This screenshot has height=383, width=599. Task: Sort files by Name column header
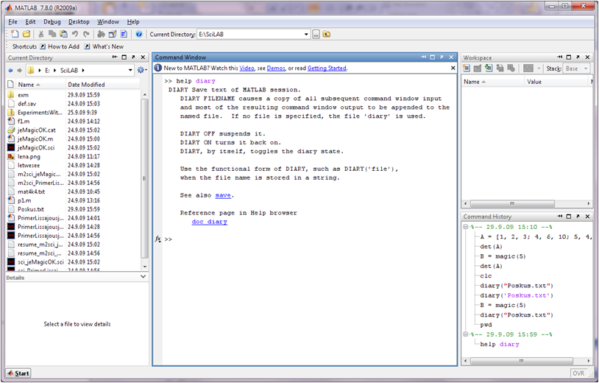[40, 85]
